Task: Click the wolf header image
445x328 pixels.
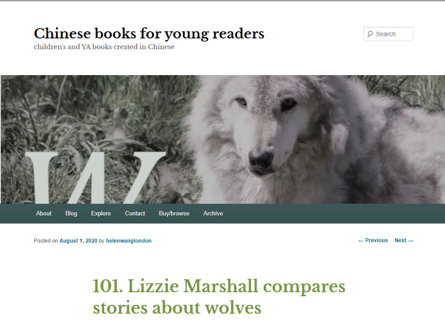Action: click(223, 139)
